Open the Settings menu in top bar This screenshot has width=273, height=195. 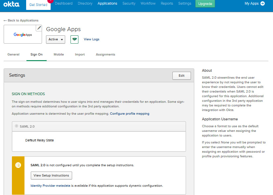(x=185, y=4)
